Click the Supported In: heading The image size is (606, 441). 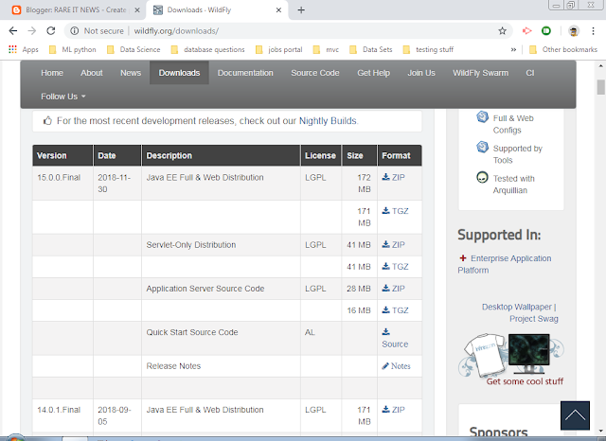(x=499, y=235)
